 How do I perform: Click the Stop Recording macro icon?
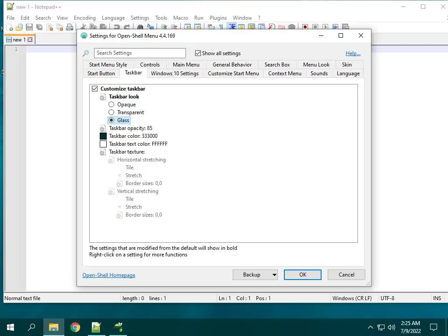(315, 27)
